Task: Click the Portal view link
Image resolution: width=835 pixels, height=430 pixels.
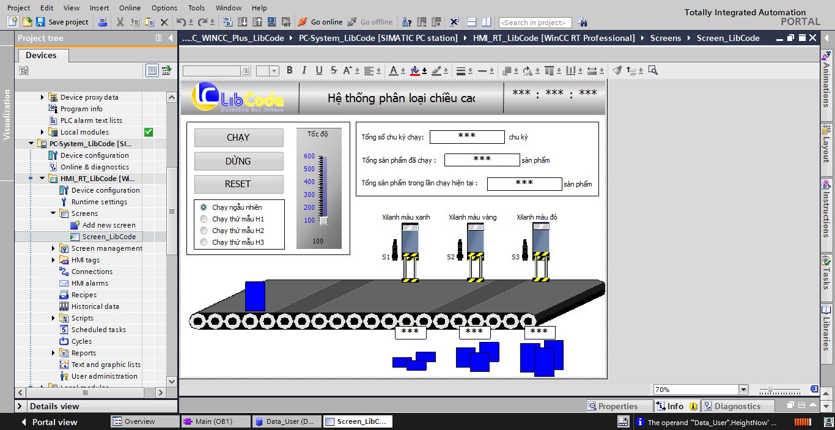Action: click(49, 422)
